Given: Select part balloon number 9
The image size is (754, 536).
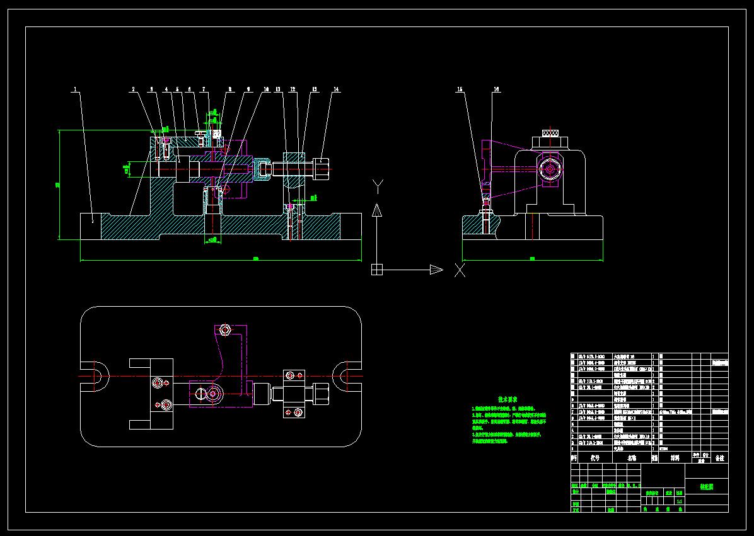Looking at the screenshot, I should tap(248, 89).
